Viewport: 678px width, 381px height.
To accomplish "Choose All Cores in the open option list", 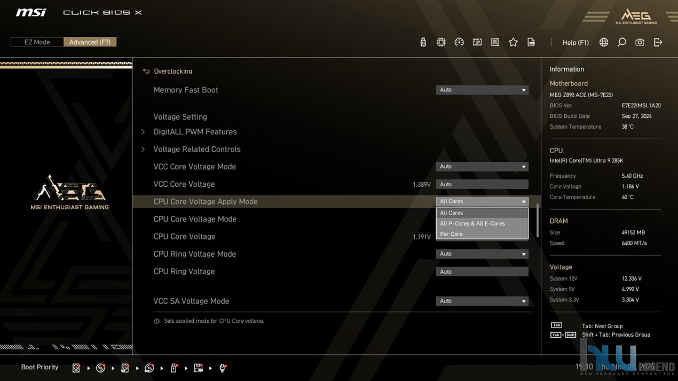I will tap(482, 213).
